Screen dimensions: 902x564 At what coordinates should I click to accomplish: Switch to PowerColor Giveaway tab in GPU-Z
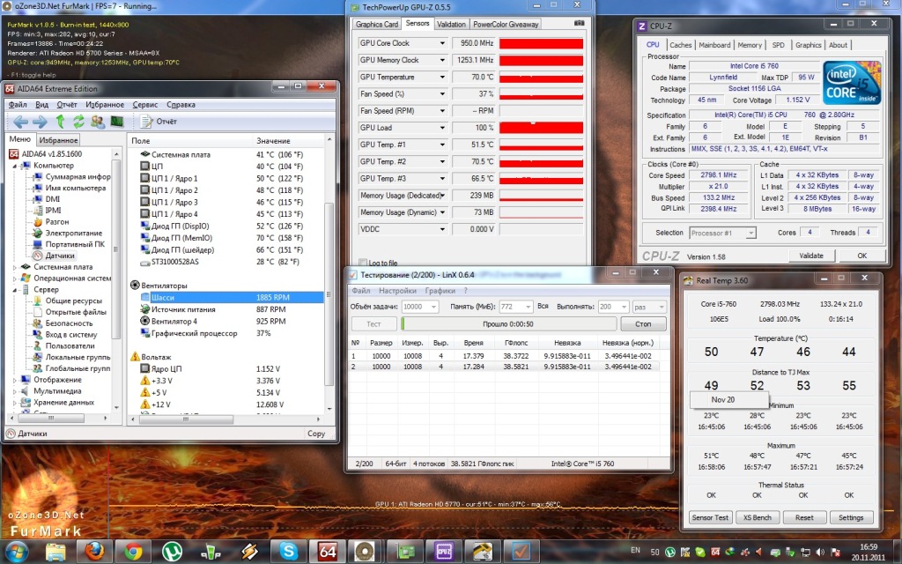click(506, 24)
